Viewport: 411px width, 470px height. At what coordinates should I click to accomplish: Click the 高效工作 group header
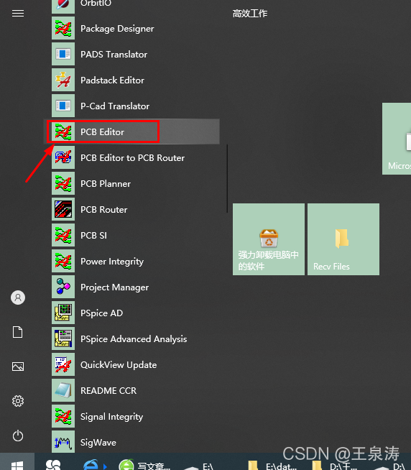click(x=250, y=14)
